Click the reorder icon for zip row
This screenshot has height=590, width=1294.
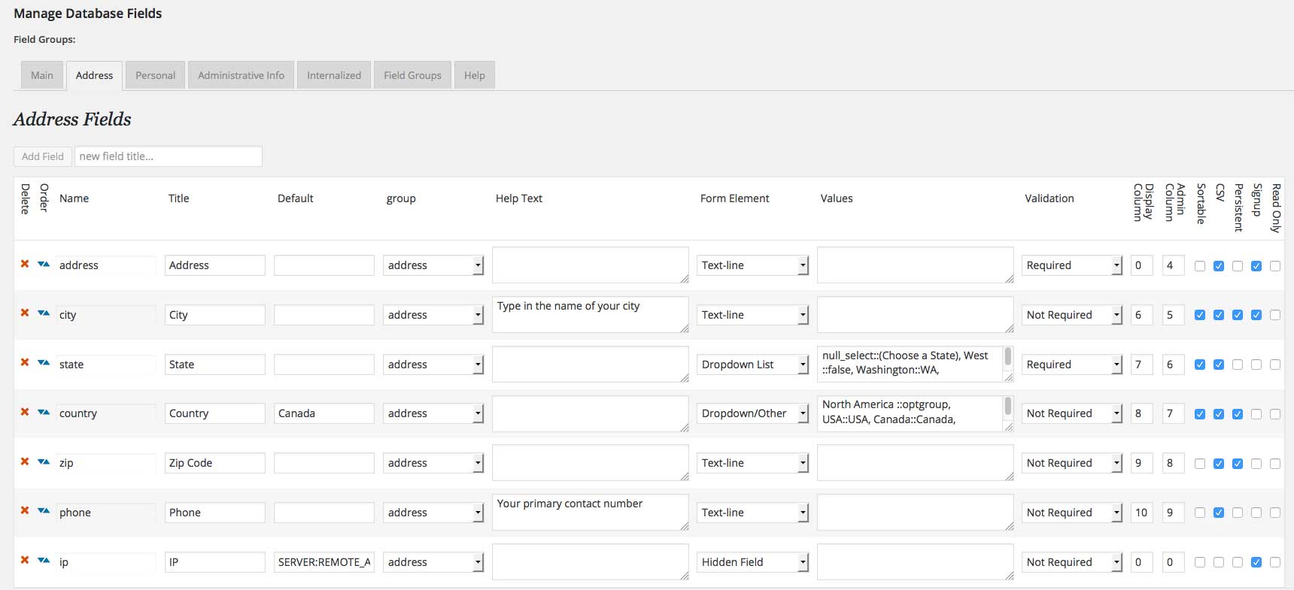(44, 462)
